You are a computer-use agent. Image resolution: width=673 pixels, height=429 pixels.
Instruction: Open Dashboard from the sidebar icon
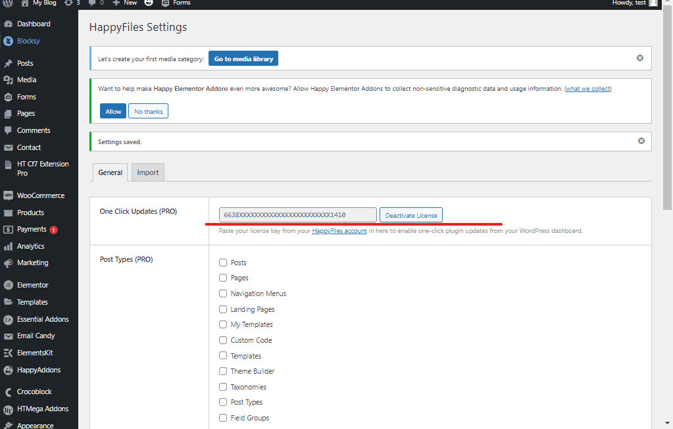tap(8, 24)
